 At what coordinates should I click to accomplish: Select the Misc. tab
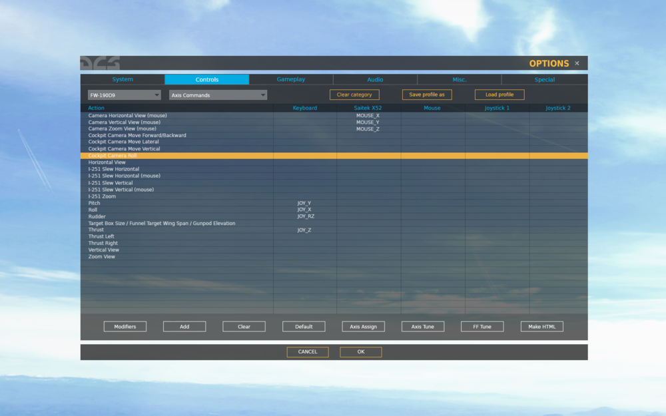(x=459, y=79)
